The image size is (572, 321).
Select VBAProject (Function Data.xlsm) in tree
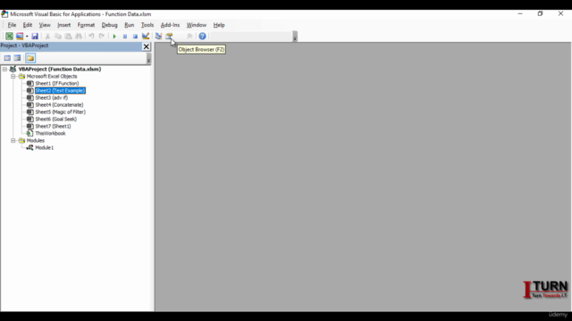(60, 70)
